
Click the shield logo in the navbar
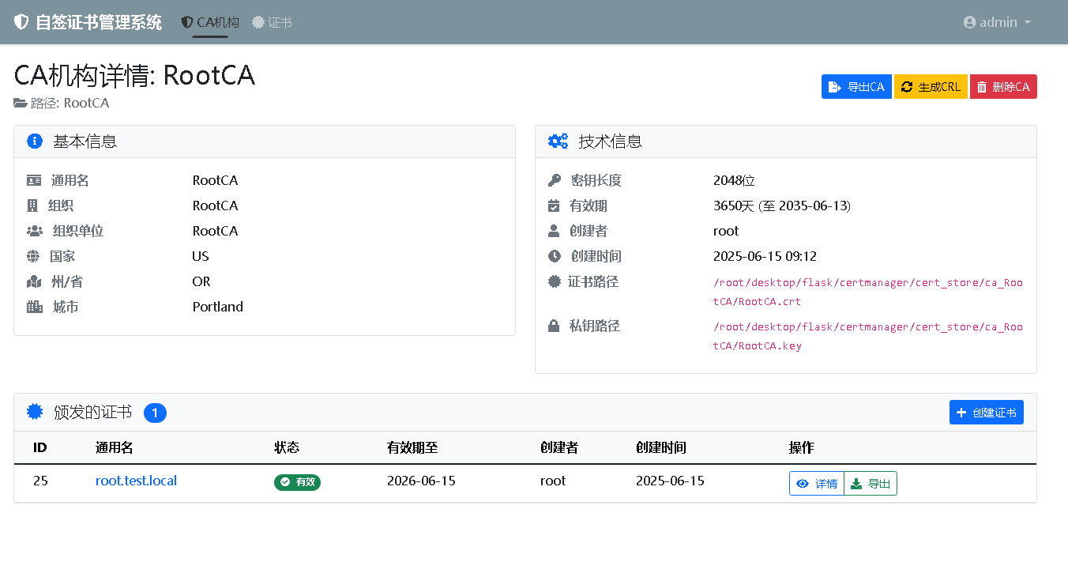tap(20, 22)
